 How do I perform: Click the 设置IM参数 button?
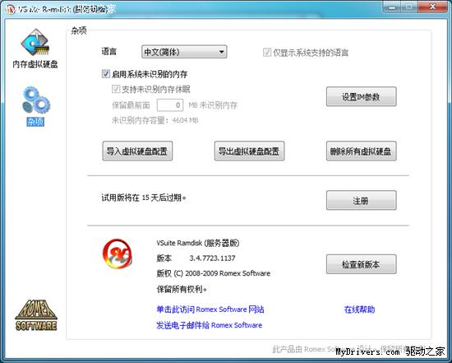362,97
